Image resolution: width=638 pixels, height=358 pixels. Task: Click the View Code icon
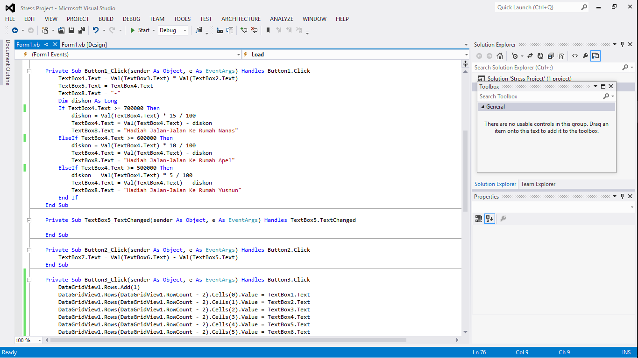click(574, 56)
